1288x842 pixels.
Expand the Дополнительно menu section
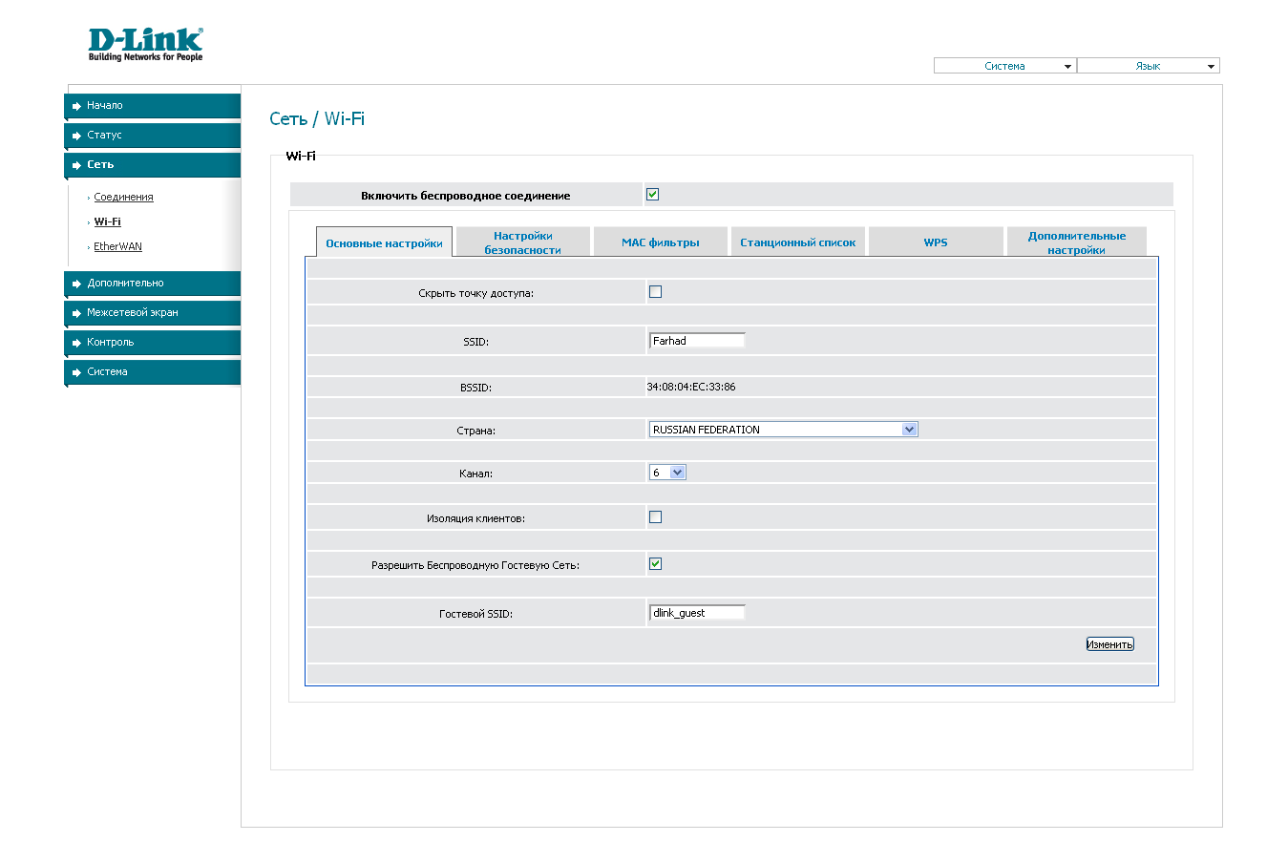point(153,284)
